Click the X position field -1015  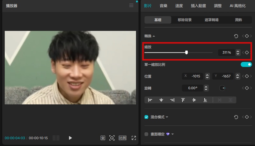tap(193, 76)
